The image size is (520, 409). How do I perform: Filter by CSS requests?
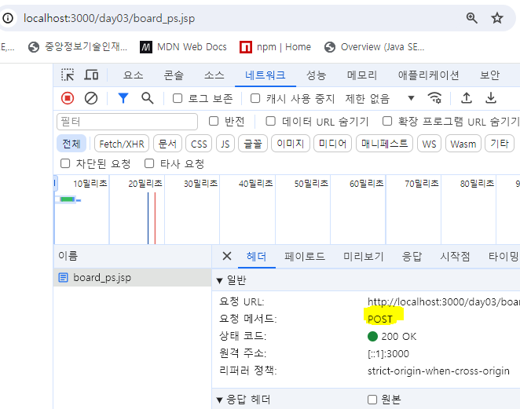(x=199, y=144)
